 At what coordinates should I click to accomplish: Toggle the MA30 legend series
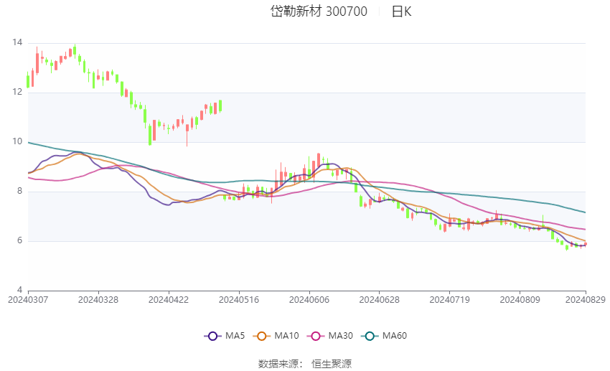(330, 336)
